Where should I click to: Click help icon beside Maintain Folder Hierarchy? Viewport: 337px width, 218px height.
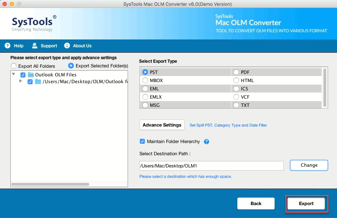[207, 142]
